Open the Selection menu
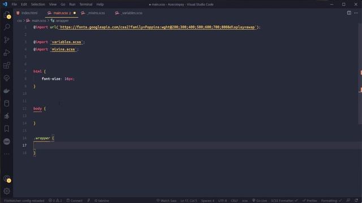The height and width of the screenshot is (203, 362). point(38,5)
